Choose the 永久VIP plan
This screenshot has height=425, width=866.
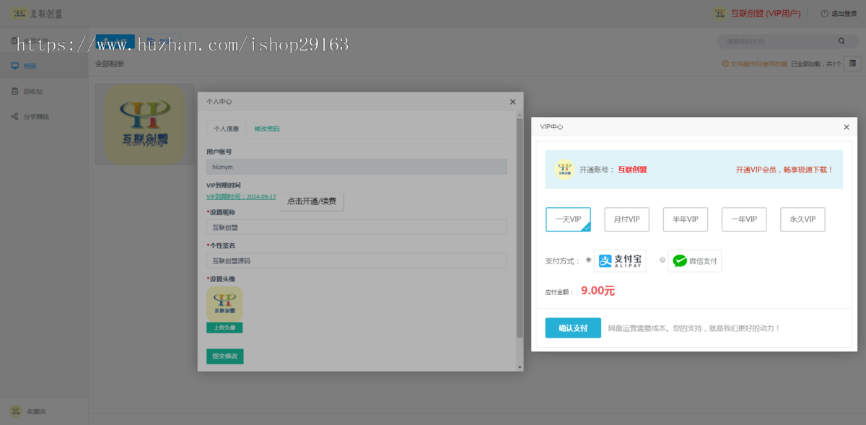(x=802, y=219)
